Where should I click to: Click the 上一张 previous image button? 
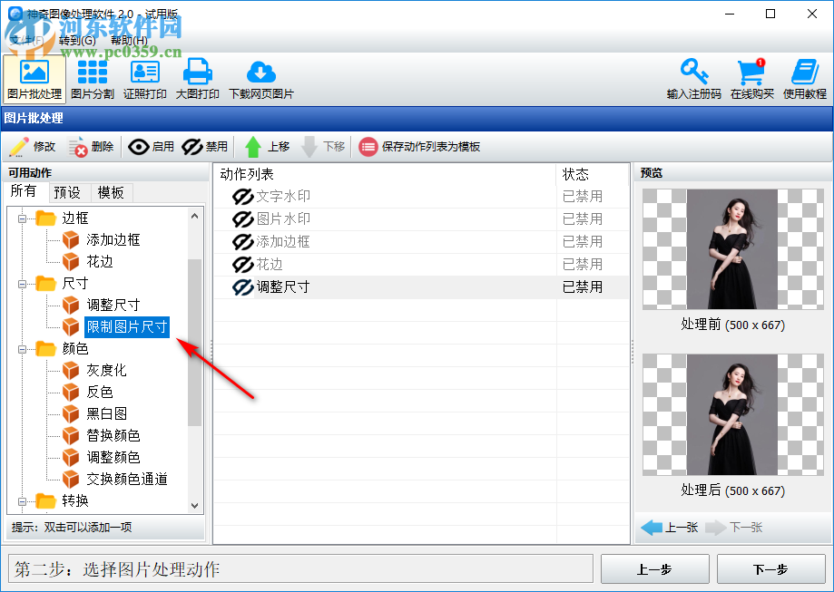click(669, 527)
